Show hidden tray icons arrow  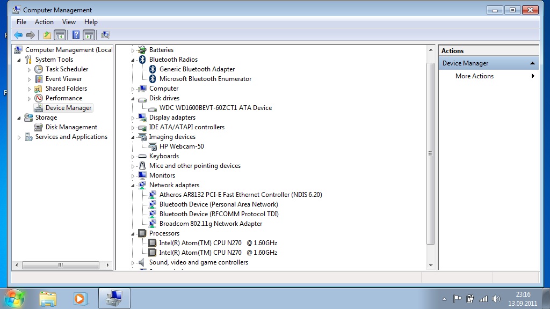click(x=444, y=299)
